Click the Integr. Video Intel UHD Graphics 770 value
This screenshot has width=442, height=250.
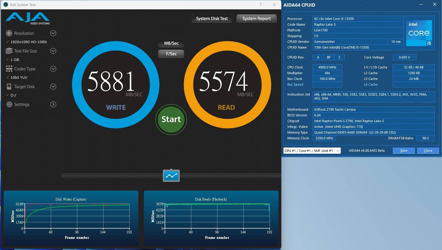373,127
